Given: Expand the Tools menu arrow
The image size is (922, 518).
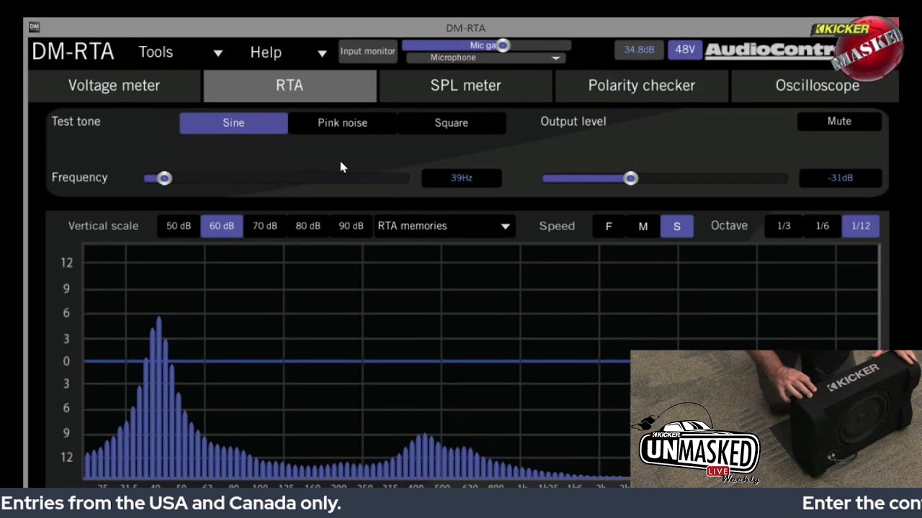Looking at the screenshot, I should tap(218, 53).
